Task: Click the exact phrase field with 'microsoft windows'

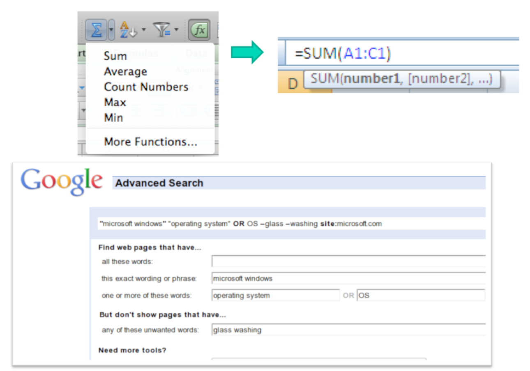Action: coord(348,278)
